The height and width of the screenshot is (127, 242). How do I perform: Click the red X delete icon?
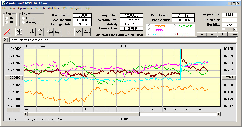8,32
